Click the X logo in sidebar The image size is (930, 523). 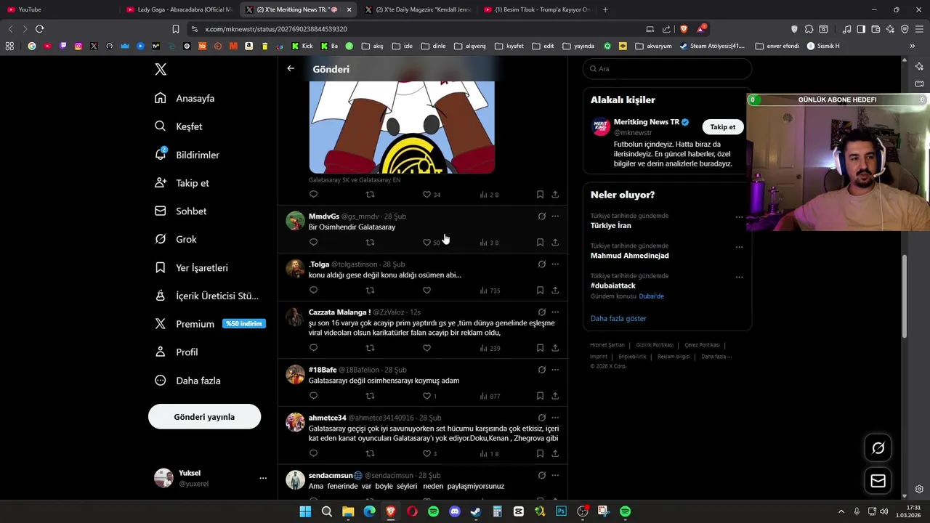point(161,69)
